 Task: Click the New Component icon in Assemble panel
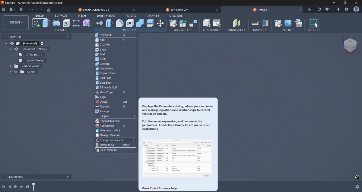click(183, 23)
